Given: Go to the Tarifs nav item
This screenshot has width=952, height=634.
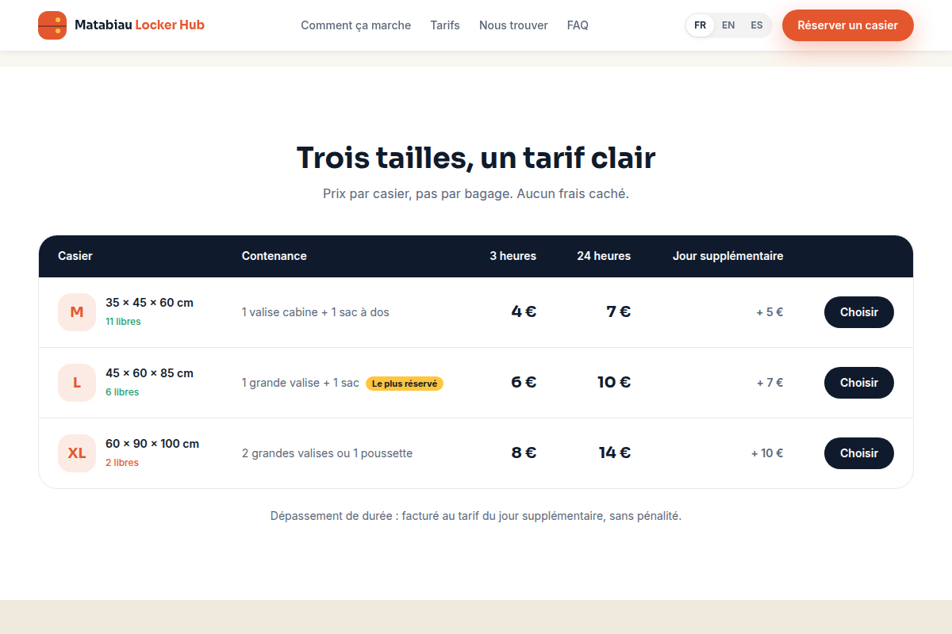Looking at the screenshot, I should coord(445,25).
